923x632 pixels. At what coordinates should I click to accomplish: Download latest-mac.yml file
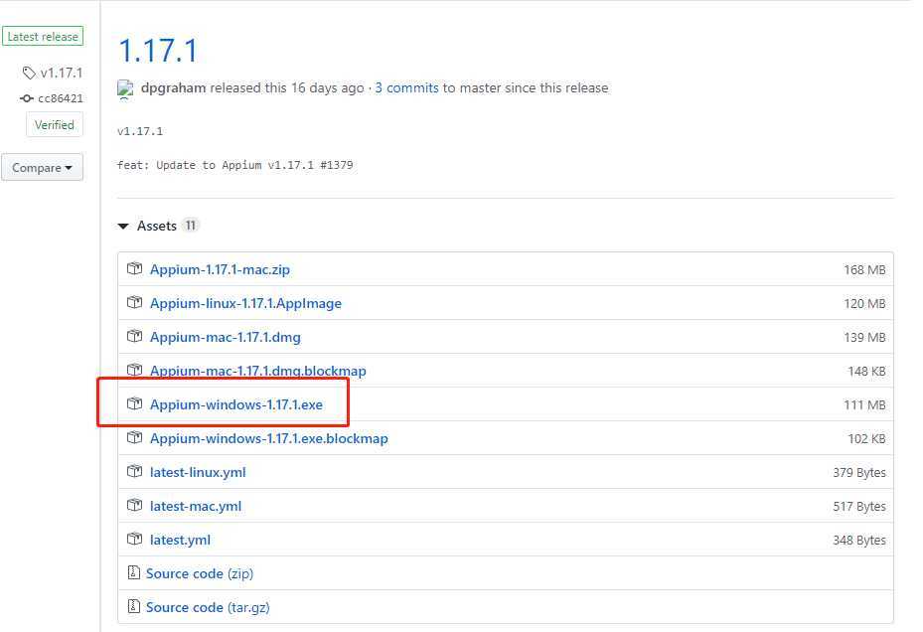(x=196, y=506)
